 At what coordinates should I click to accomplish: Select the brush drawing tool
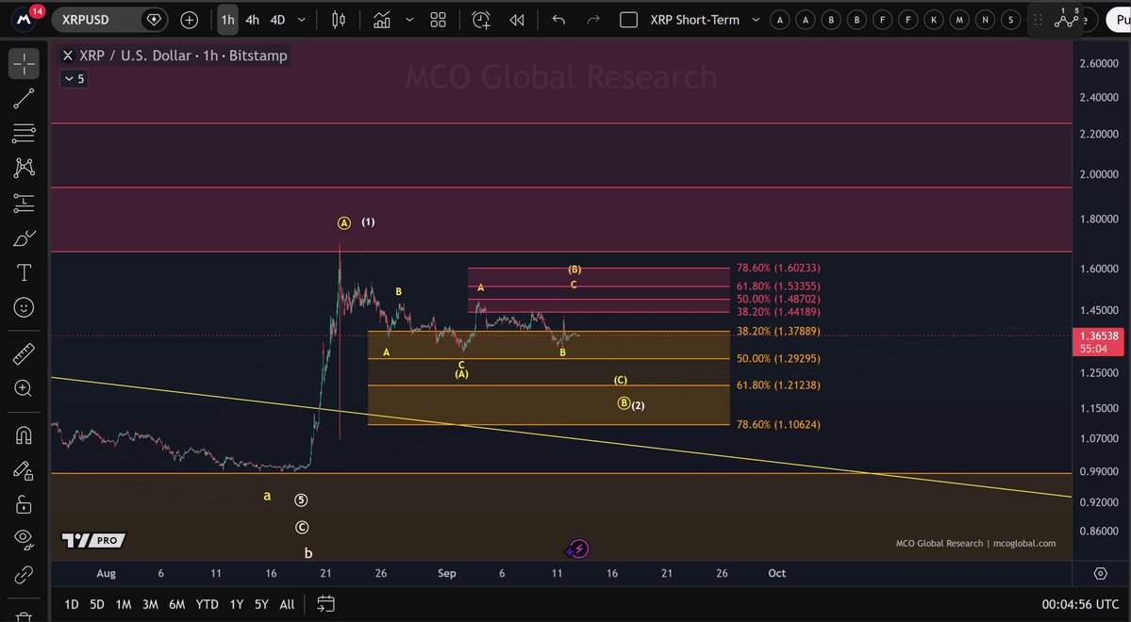click(x=24, y=237)
